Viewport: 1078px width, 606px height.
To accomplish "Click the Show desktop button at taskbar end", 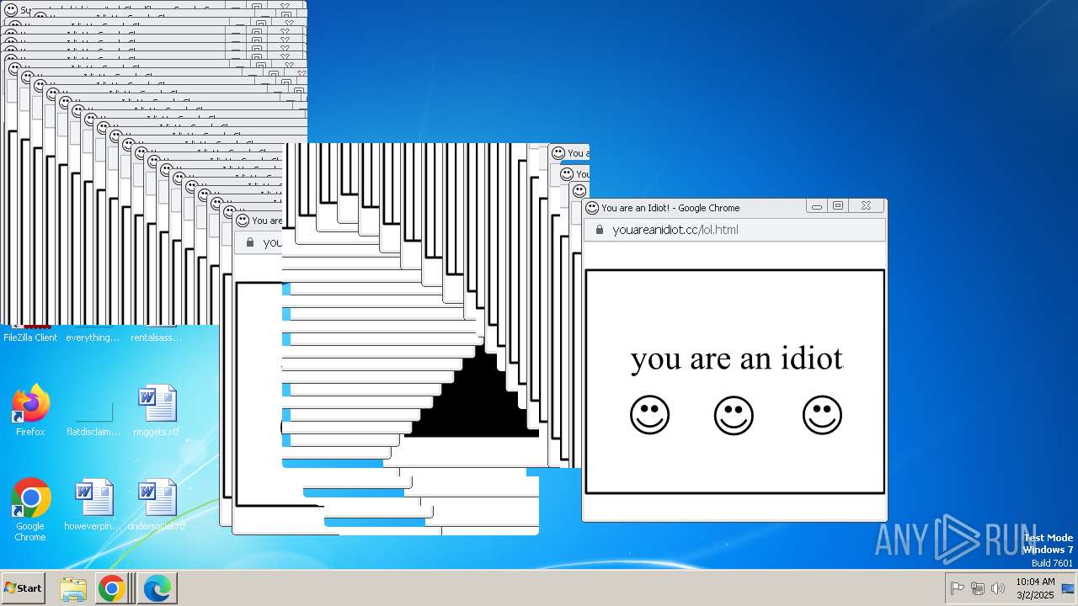I will pos(1068,588).
